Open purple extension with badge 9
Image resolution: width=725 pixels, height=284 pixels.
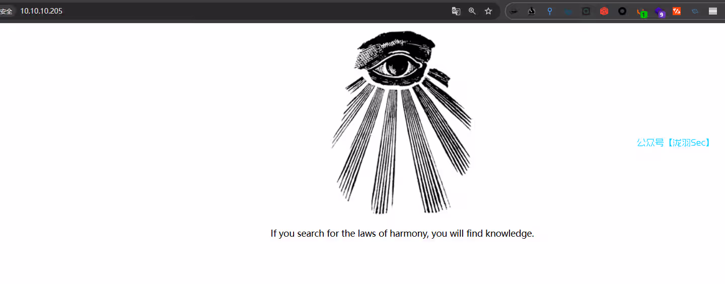pos(660,12)
